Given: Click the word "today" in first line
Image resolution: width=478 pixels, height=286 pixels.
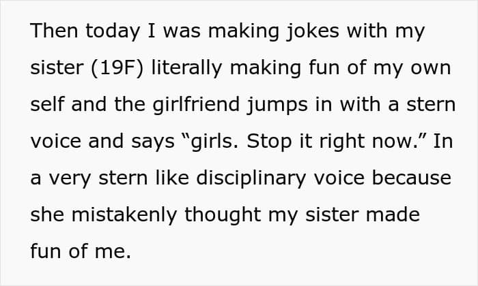Looking at the screenshot, I should point(113,32).
